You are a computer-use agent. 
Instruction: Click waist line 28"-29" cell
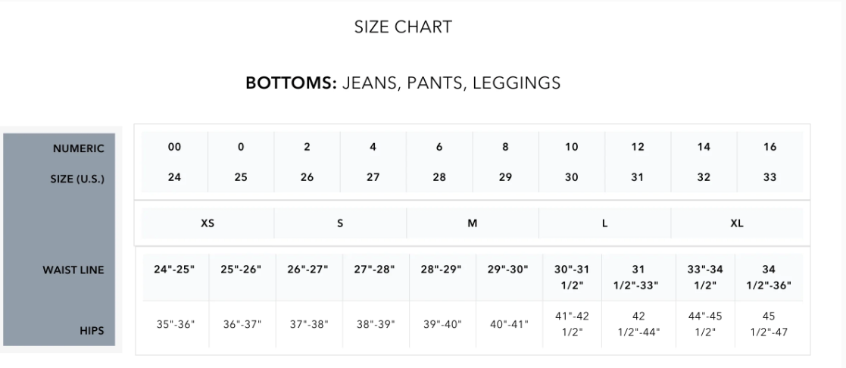[x=442, y=270]
